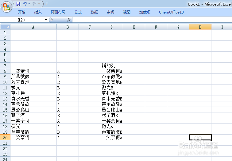The width and height of the screenshot is (232, 161).
Task: Click the insert function fx button
Action: click(x=69, y=20)
